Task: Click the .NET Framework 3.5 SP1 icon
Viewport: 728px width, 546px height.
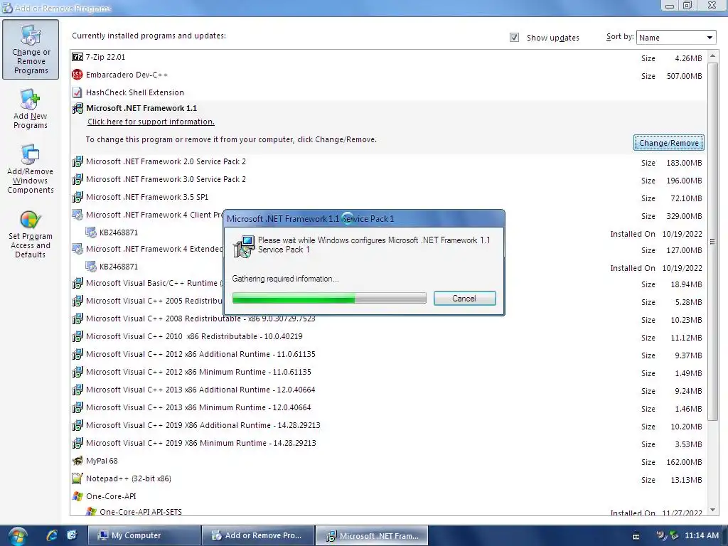Action: [x=77, y=197]
